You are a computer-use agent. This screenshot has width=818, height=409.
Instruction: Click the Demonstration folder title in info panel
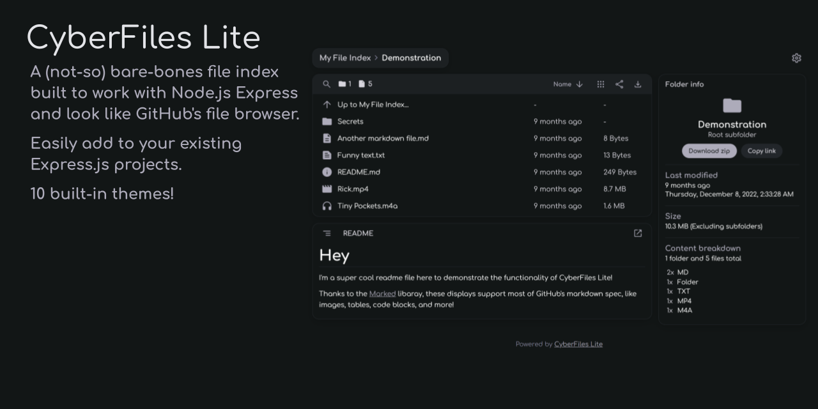(732, 125)
